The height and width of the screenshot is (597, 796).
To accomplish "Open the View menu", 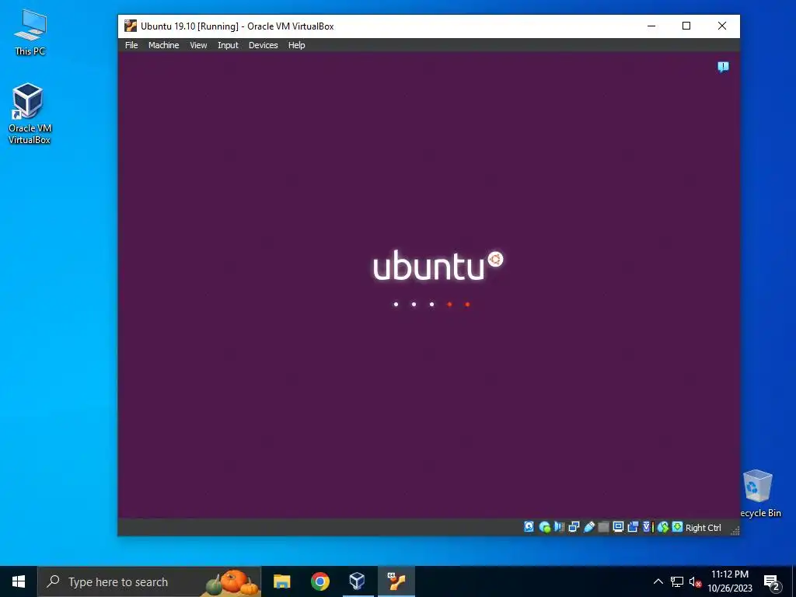I will 198,45.
